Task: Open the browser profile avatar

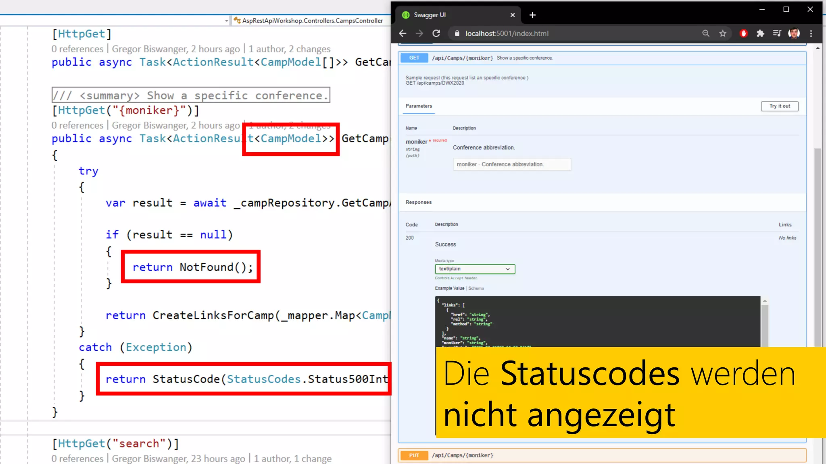Action: pyautogui.click(x=794, y=33)
